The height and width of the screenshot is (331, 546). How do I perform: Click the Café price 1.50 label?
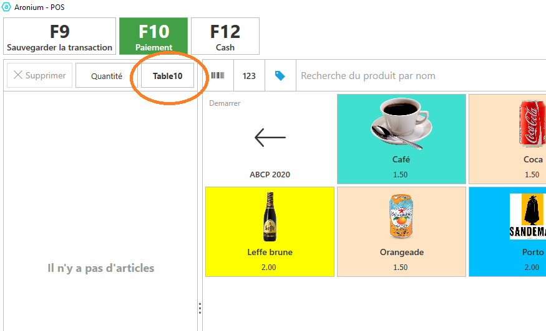point(401,175)
